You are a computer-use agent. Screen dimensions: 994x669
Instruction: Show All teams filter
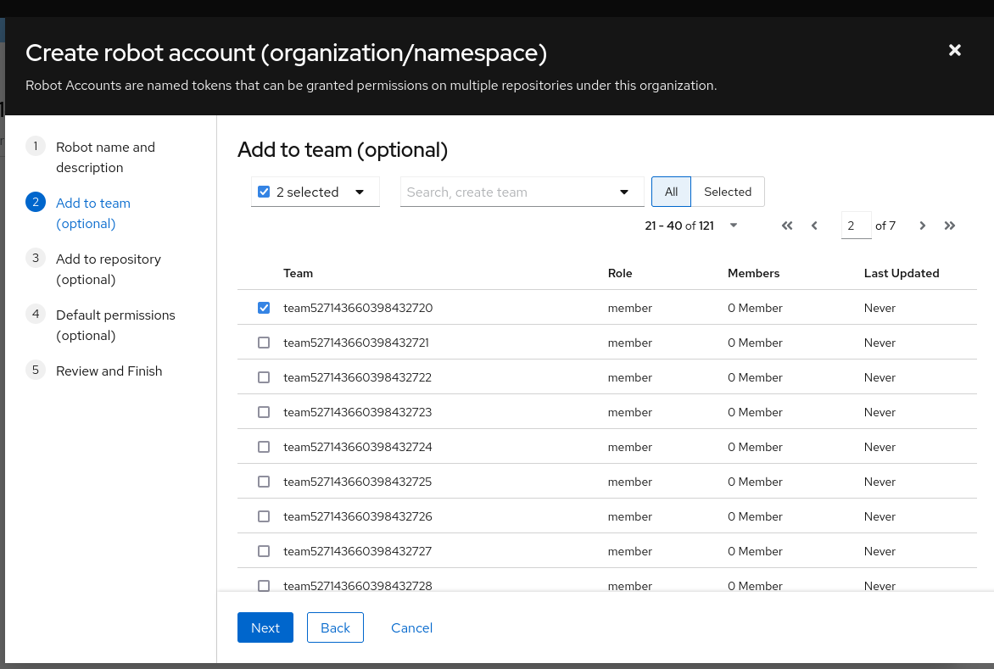pyautogui.click(x=671, y=192)
